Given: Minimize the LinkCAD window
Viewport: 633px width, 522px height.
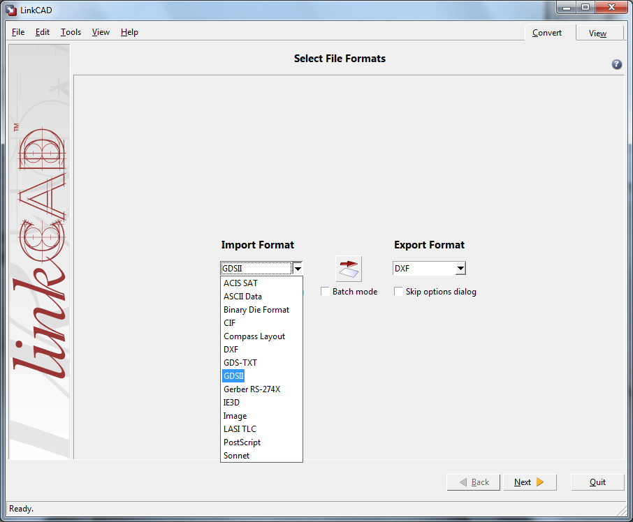Looking at the screenshot, I should [x=566, y=7].
